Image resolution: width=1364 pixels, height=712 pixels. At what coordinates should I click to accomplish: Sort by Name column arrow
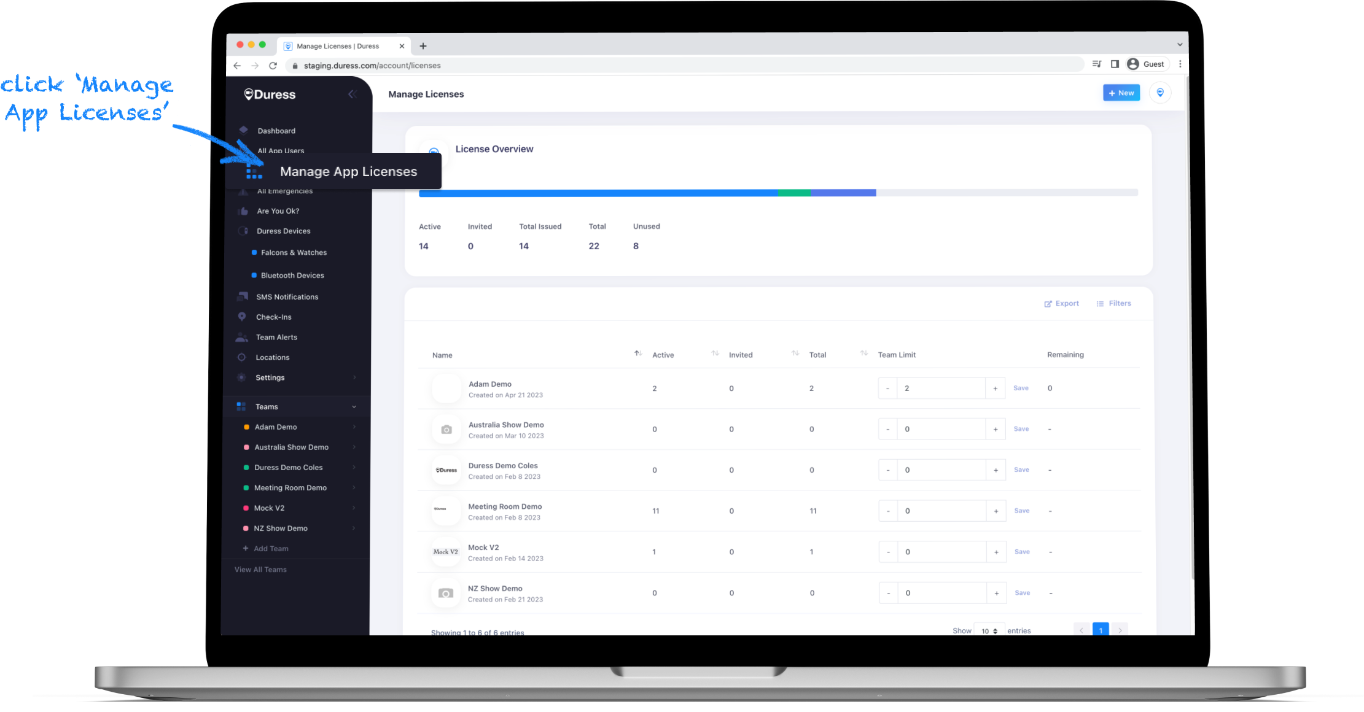pyautogui.click(x=638, y=354)
